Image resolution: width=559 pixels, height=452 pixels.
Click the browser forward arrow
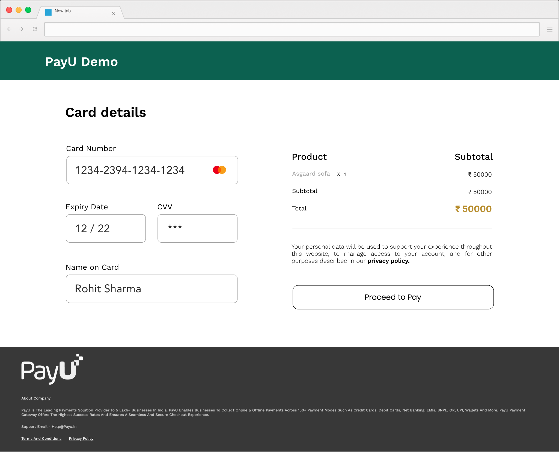pyautogui.click(x=21, y=29)
